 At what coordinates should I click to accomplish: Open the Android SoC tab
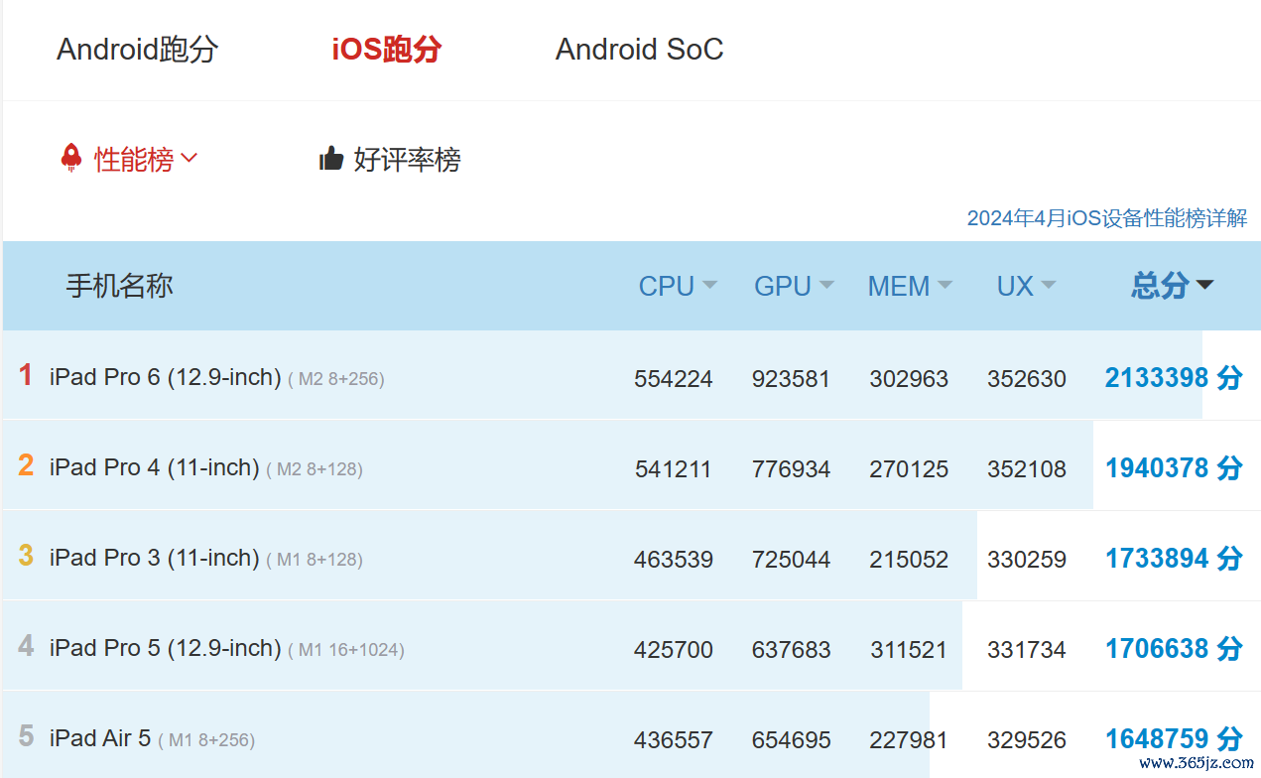639,49
